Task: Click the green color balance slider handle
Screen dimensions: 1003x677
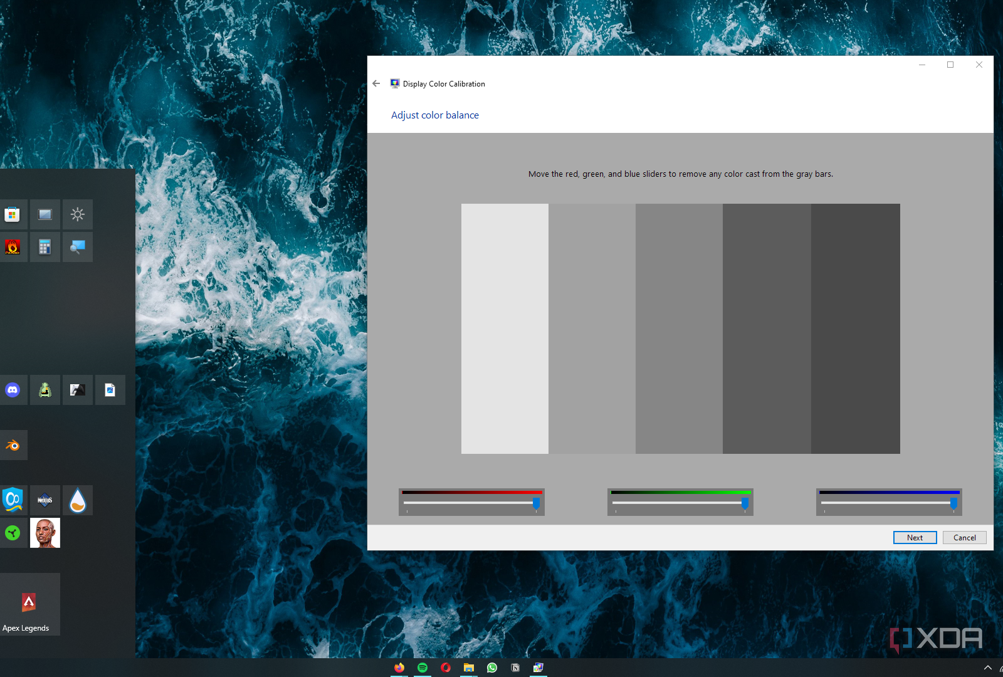Action: [745, 503]
